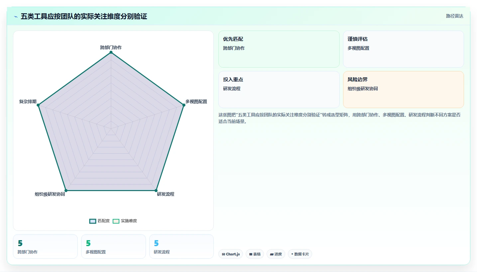
Task: Click the 路径雷达 label in header
Action: tap(454, 16)
